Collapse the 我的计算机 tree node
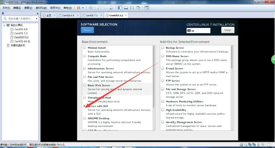The image size is (275, 148). point(4,25)
